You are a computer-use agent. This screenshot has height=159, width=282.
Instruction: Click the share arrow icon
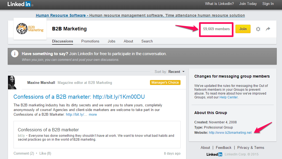tap(268, 29)
